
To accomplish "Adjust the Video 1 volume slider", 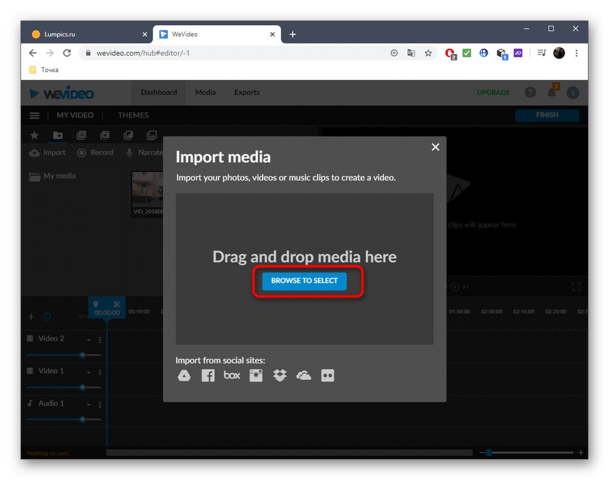I will pos(82,387).
